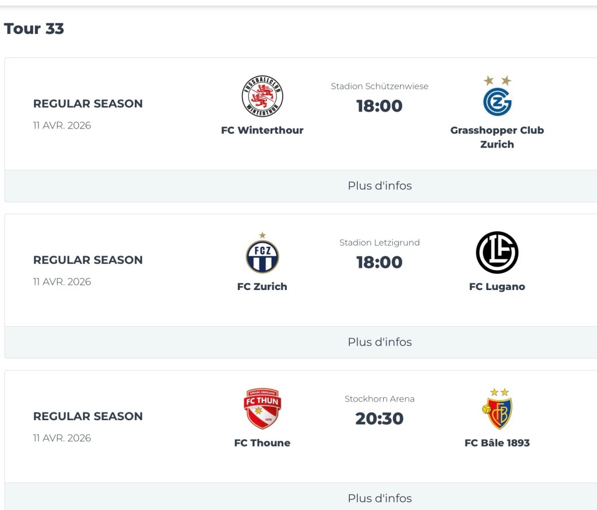597x510 pixels.
Task: Click the FC Winterthour club logo
Action: (x=262, y=97)
